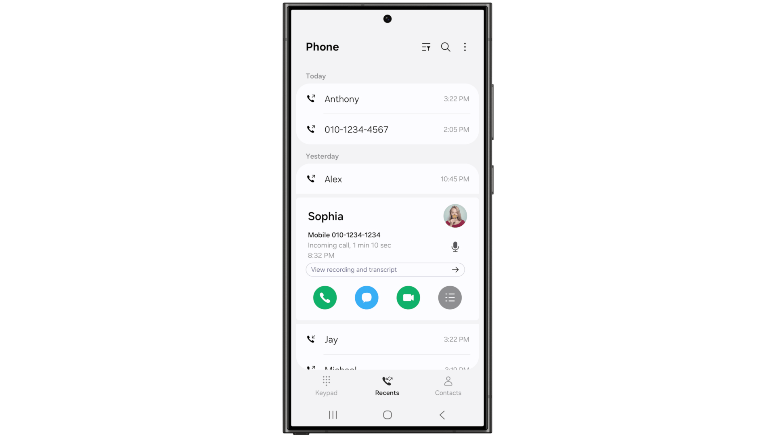This screenshot has height=436, width=775.
Task: Tap the outgoing call arrow for Anthony
Action: click(x=311, y=98)
